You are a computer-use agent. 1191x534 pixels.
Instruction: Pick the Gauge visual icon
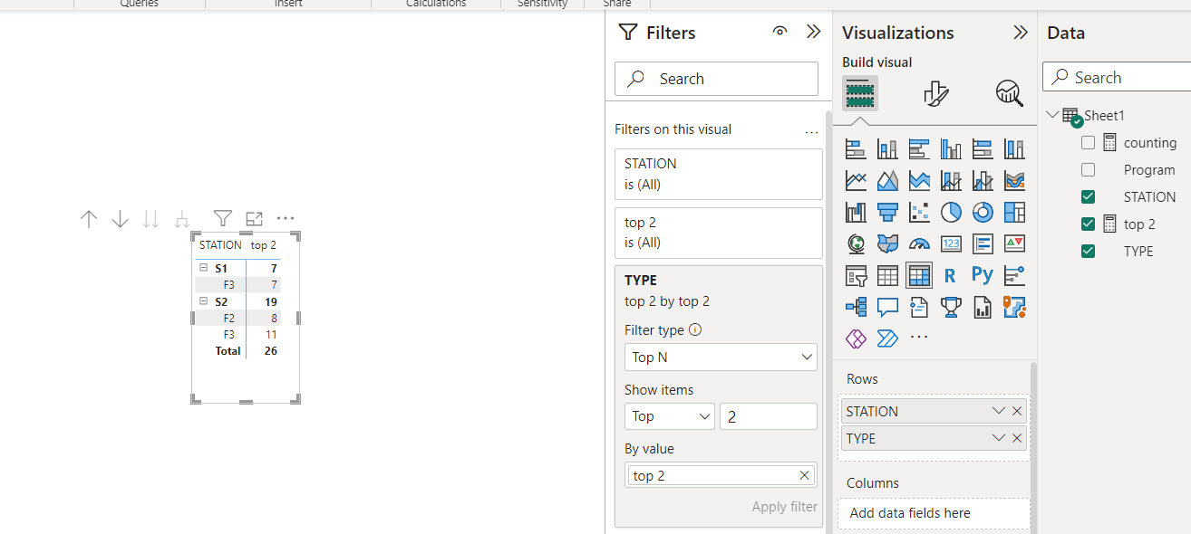click(x=919, y=243)
